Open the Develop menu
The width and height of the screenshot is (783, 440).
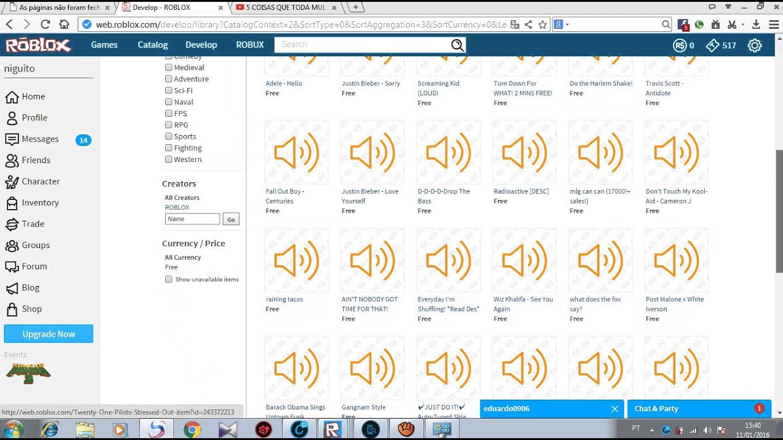point(201,45)
